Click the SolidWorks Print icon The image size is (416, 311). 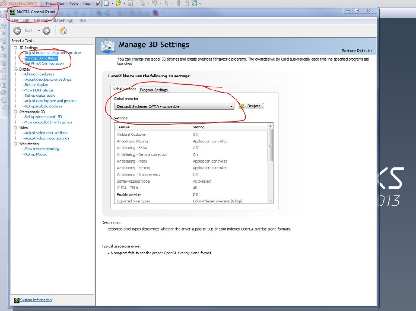143,3
